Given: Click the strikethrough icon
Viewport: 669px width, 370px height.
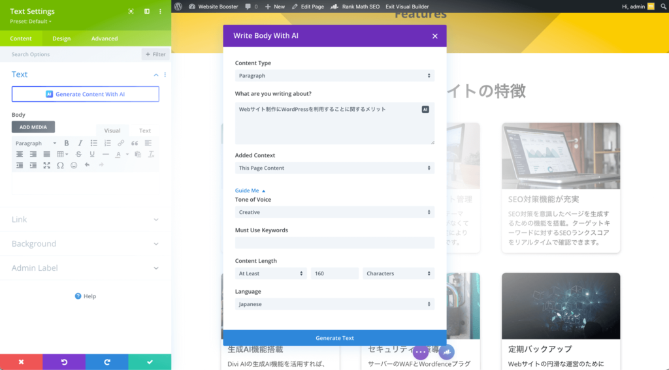Looking at the screenshot, I should [x=78, y=154].
